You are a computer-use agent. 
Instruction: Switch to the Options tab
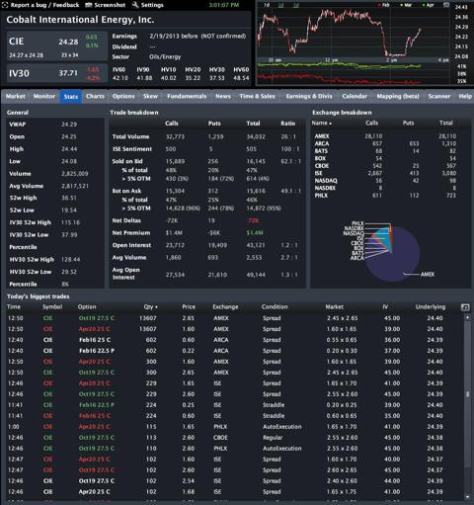pos(123,96)
